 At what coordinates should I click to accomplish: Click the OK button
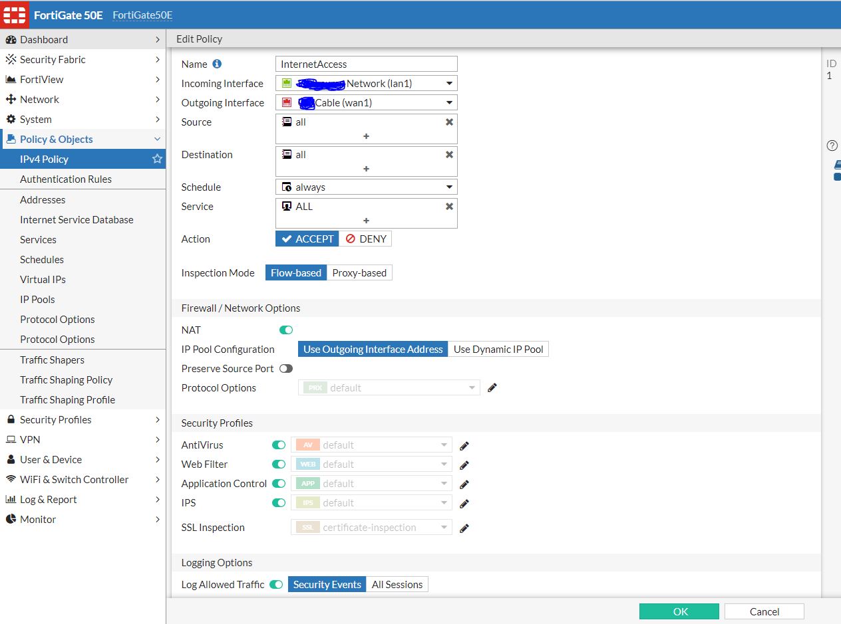coord(679,611)
